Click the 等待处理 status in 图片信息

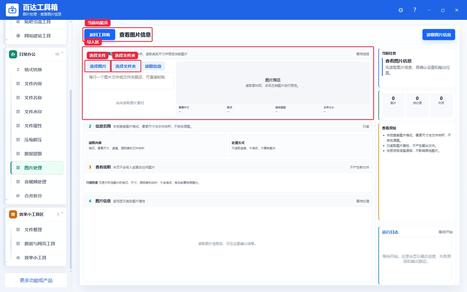(x=363, y=201)
